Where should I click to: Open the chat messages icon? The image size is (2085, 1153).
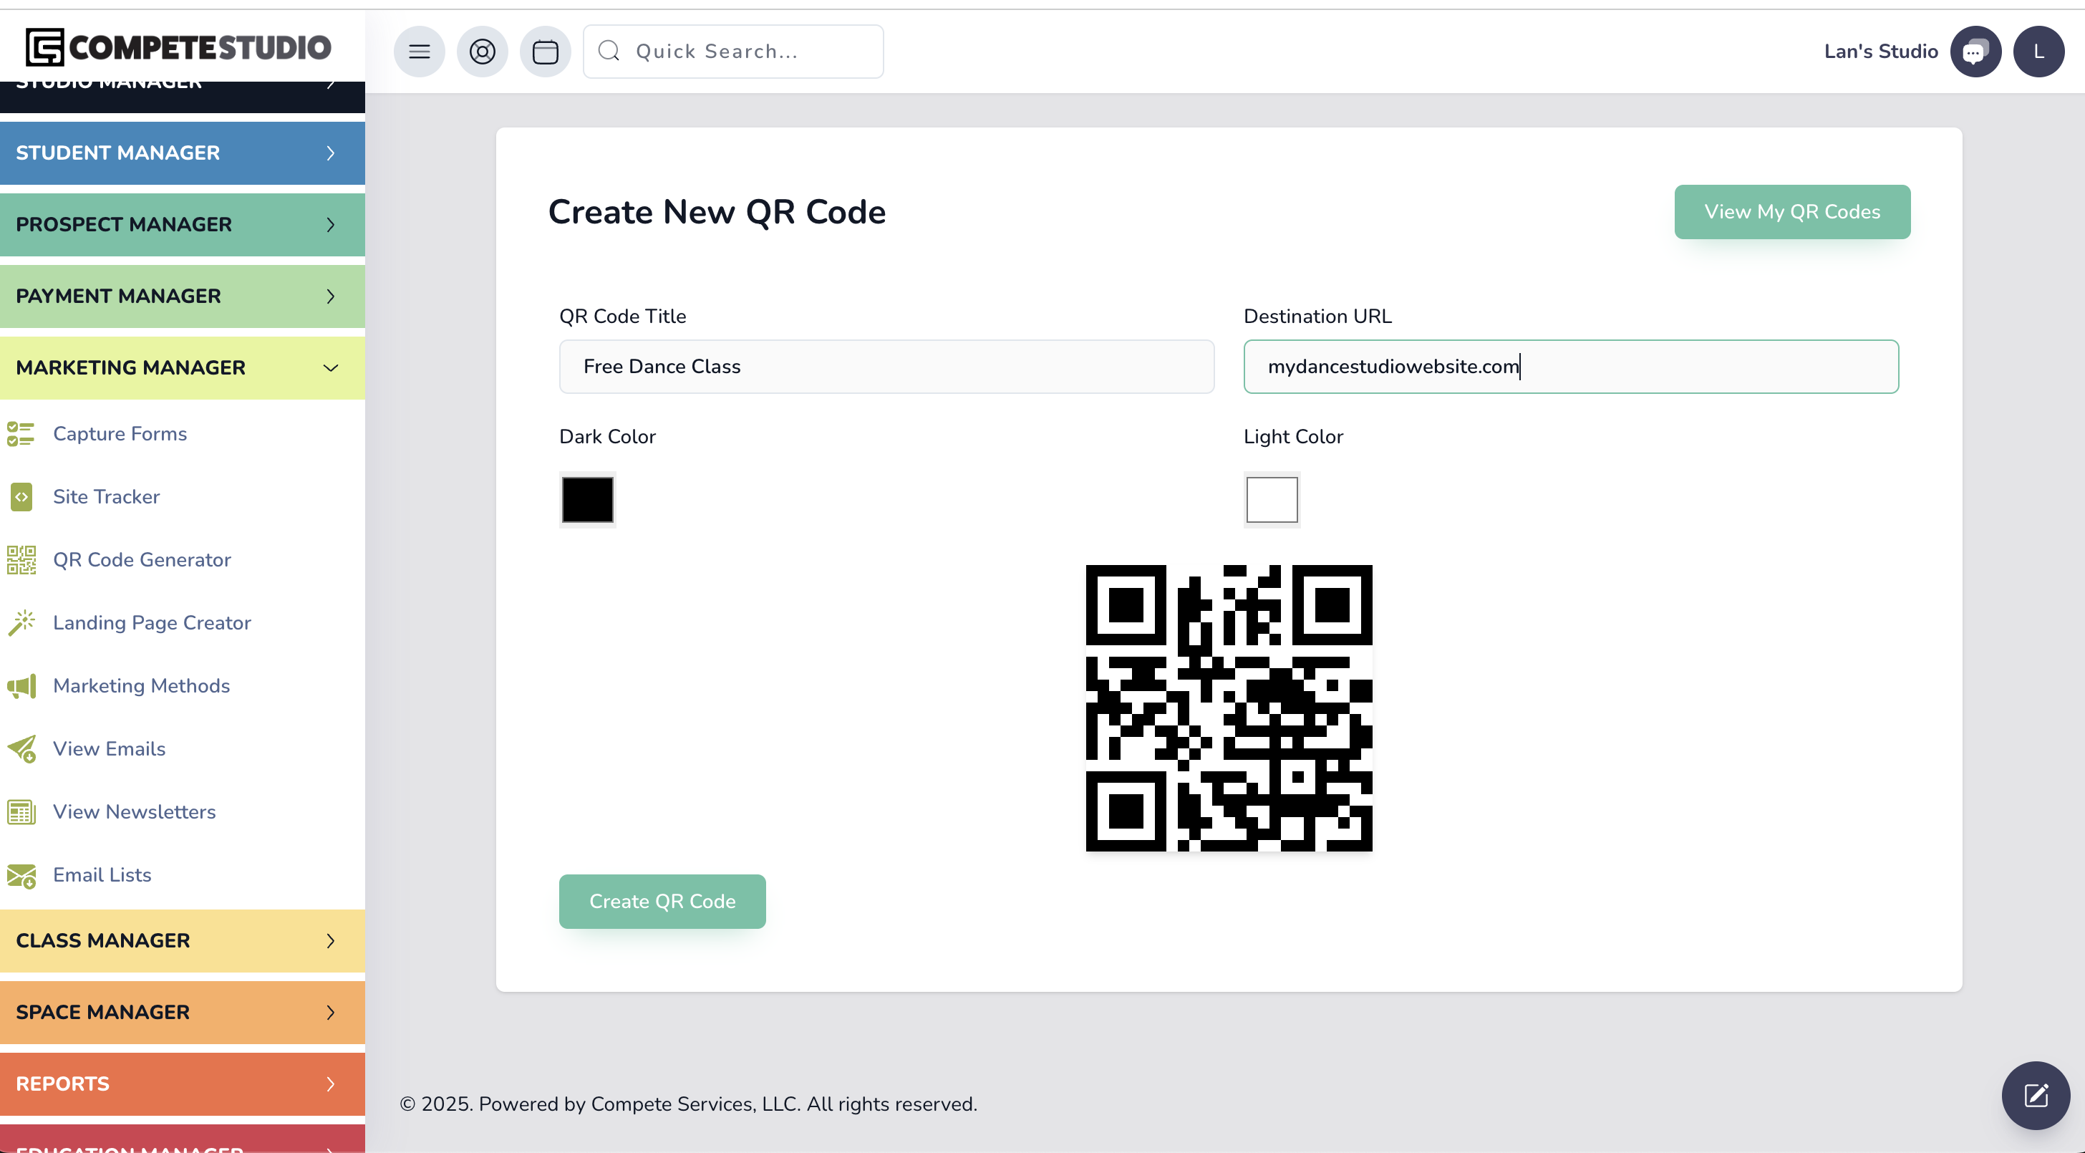pyautogui.click(x=1975, y=51)
